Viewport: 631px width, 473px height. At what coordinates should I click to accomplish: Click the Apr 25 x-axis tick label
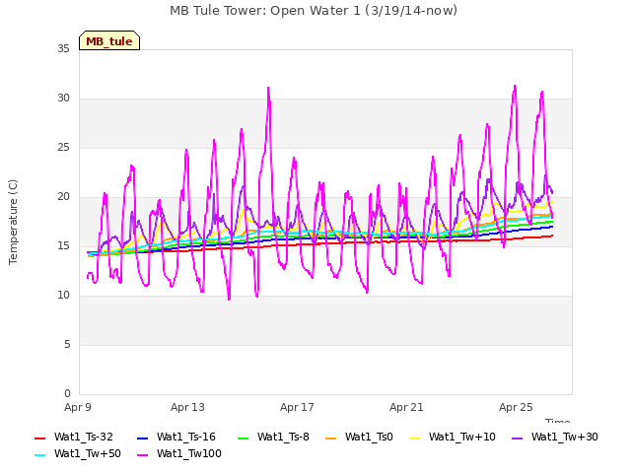tap(516, 407)
